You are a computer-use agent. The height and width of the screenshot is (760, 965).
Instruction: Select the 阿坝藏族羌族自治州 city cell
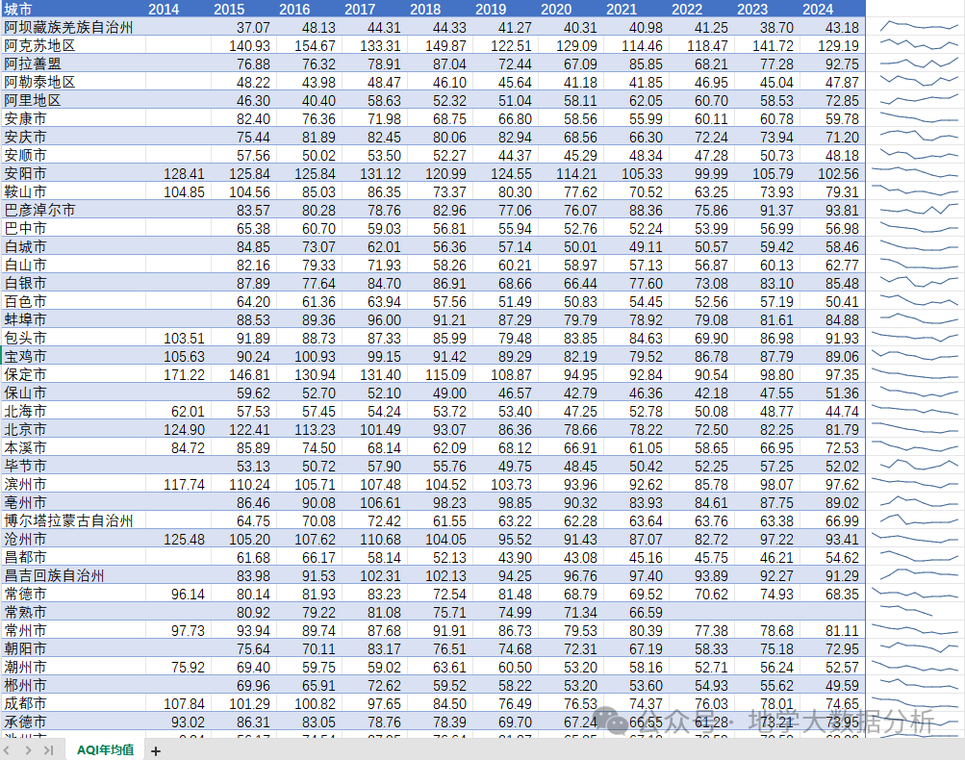[x=73, y=27]
